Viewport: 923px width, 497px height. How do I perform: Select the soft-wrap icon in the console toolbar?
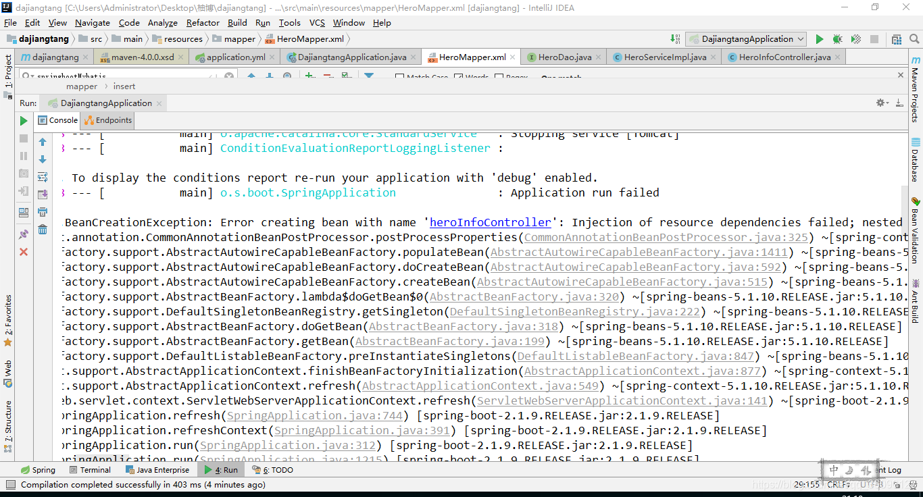pos(43,176)
